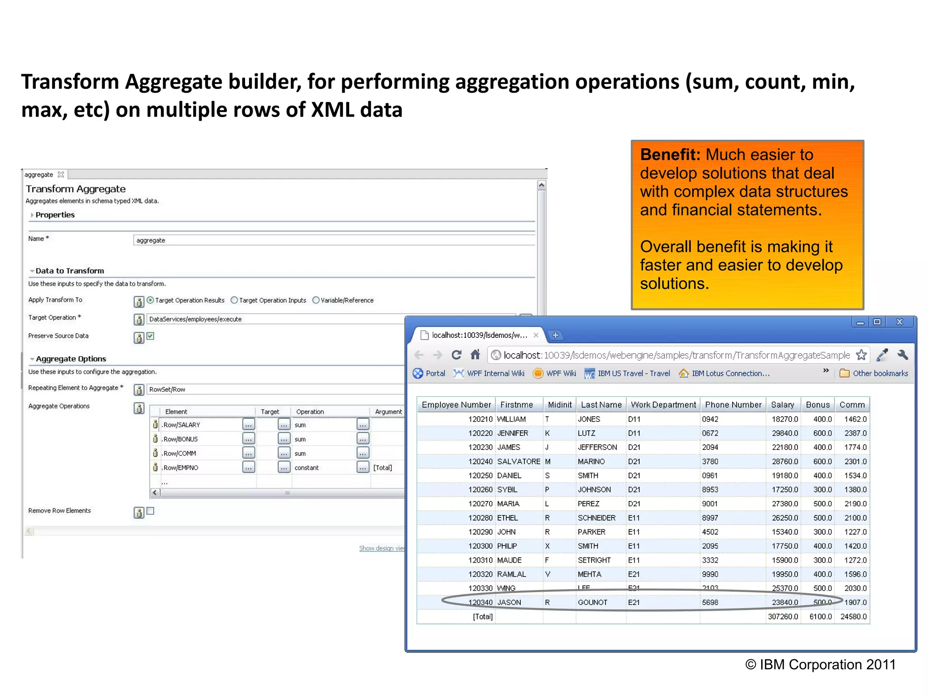The height and width of the screenshot is (696, 929).
Task: Collapse the Aggregate Options section
Action: pos(32,359)
